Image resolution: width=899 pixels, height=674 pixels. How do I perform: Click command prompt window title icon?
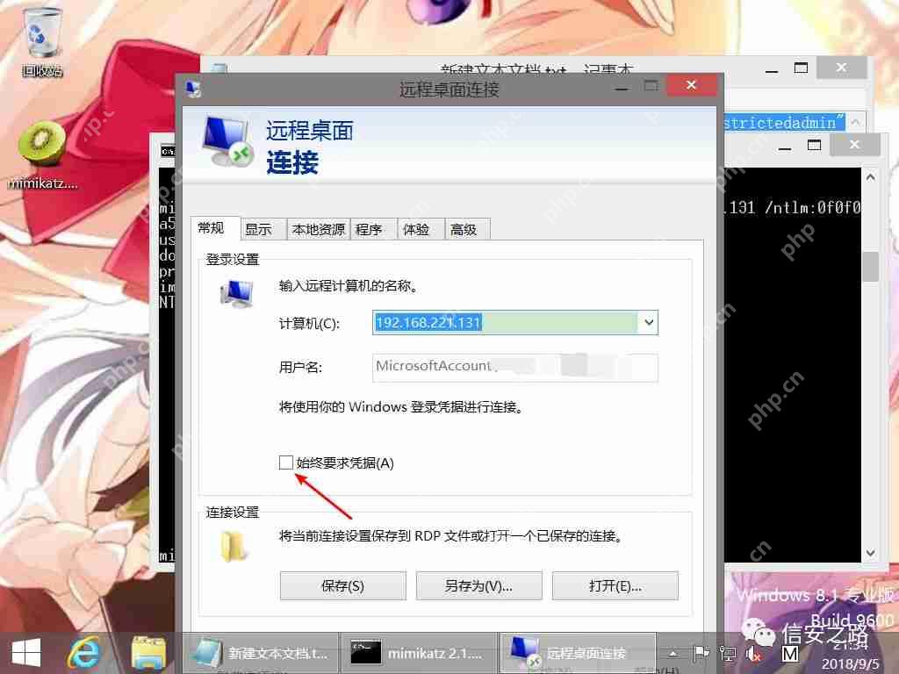click(x=168, y=151)
